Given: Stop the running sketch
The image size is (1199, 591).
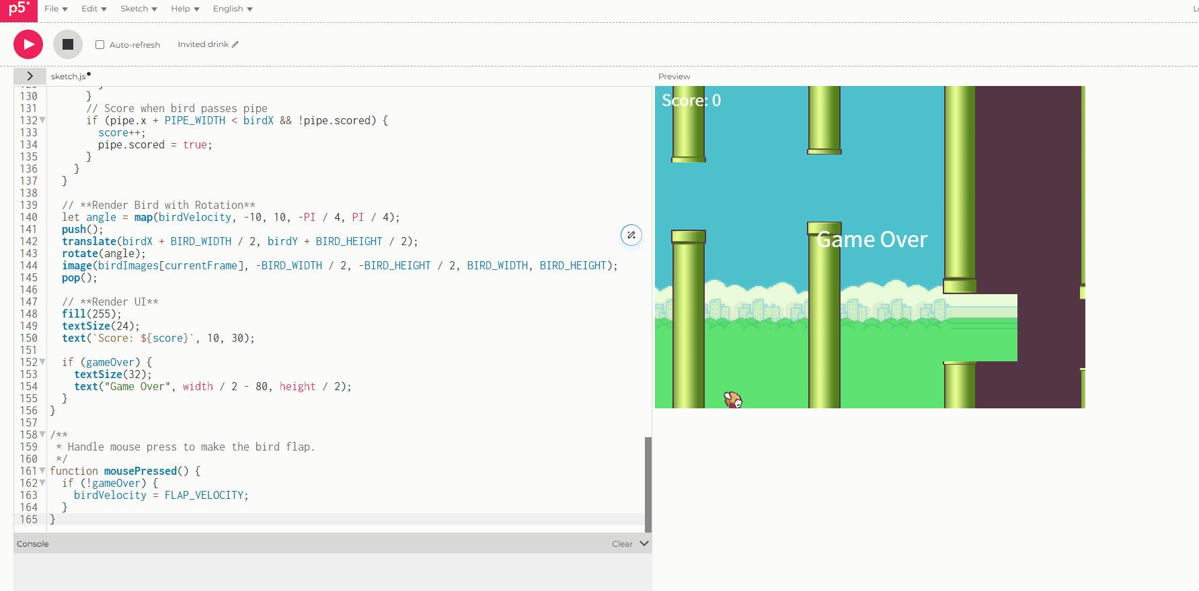Looking at the screenshot, I should [68, 44].
